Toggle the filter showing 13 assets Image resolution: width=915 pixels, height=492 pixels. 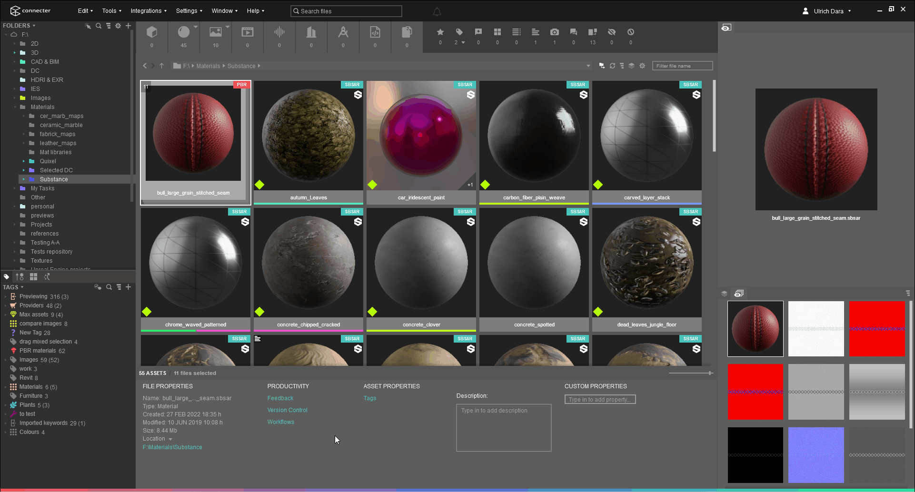593,32
